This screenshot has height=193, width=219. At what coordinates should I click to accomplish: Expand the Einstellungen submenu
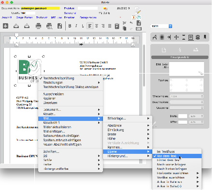pos(71,83)
